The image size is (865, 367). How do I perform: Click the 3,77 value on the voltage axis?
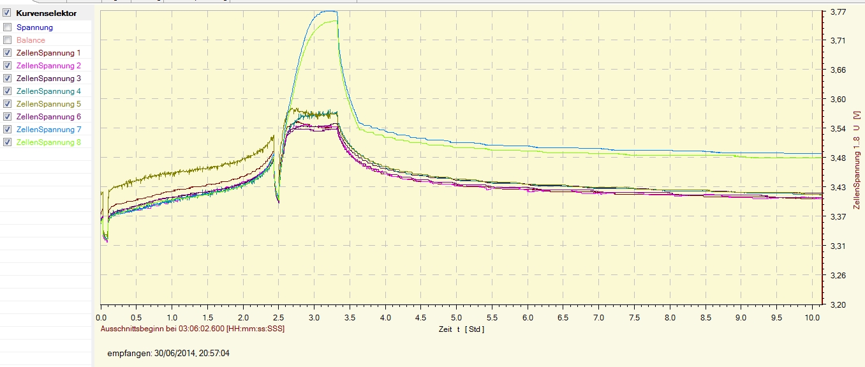click(x=838, y=12)
